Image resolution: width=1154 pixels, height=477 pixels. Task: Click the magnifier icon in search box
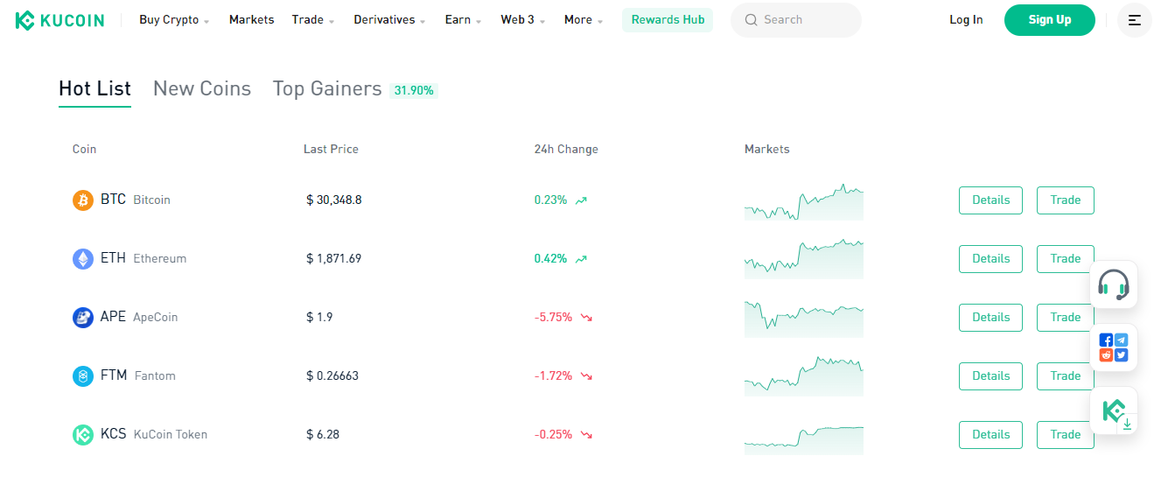(751, 20)
